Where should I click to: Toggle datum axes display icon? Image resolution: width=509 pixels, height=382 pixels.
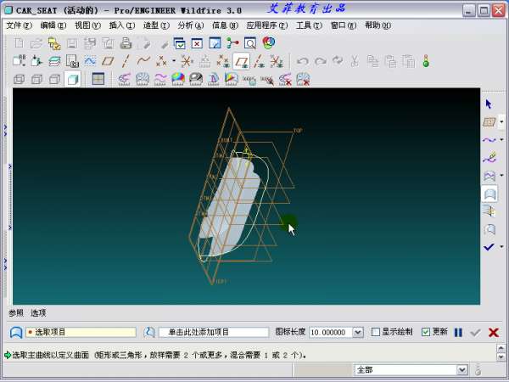pos(259,61)
